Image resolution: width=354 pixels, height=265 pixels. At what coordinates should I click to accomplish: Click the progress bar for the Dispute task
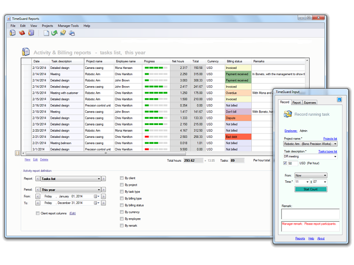click(x=155, y=118)
